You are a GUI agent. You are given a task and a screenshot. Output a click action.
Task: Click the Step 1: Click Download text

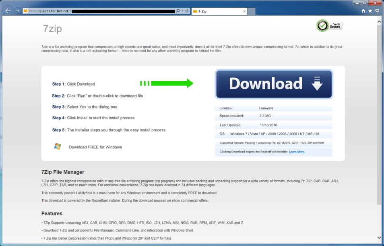pos(74,84)
